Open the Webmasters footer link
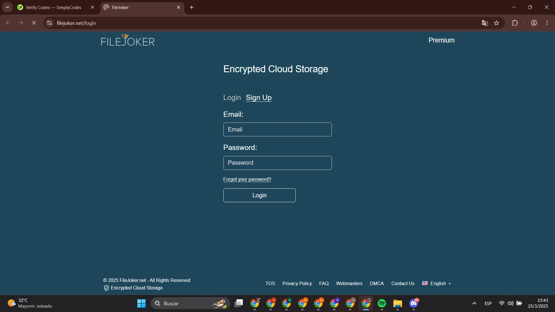The image size is (555, 312). (x=349, y=284)
